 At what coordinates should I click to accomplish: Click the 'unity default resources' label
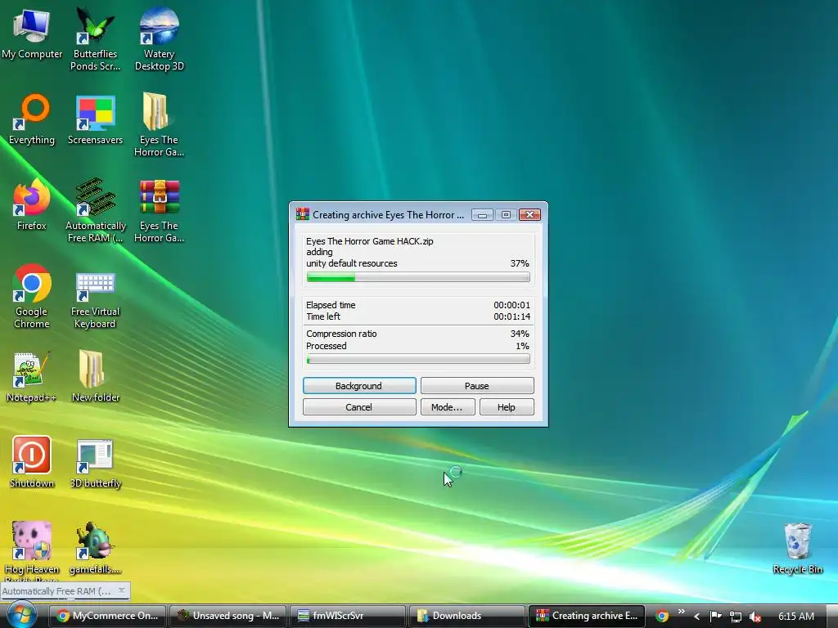(x=352, y=263)
